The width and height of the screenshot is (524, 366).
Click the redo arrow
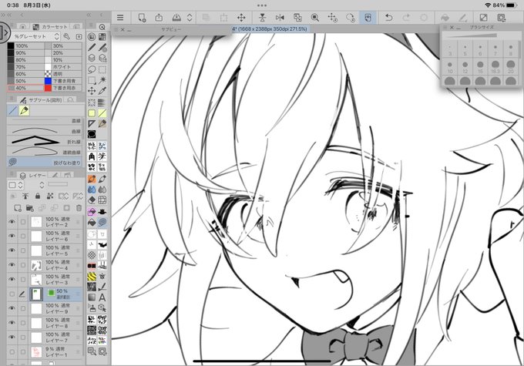(406, 18)
